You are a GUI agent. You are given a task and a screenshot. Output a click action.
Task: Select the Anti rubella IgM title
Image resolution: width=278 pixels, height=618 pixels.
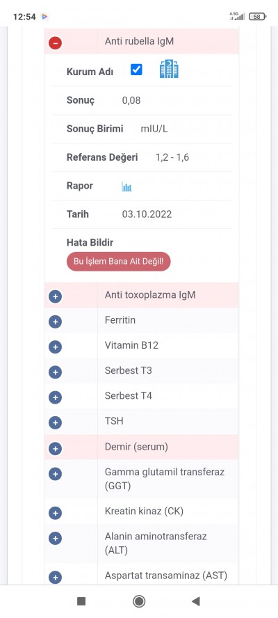point(139,41)
